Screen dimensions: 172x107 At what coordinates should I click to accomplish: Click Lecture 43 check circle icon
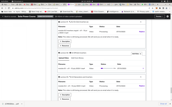pos(59,77)
